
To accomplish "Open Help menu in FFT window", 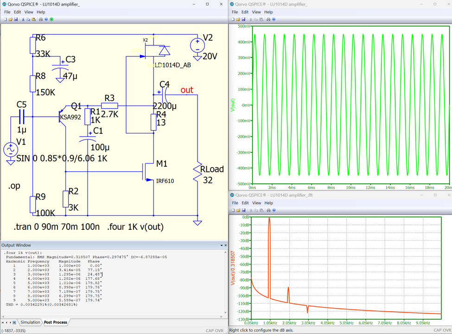I will coord(269,203).
